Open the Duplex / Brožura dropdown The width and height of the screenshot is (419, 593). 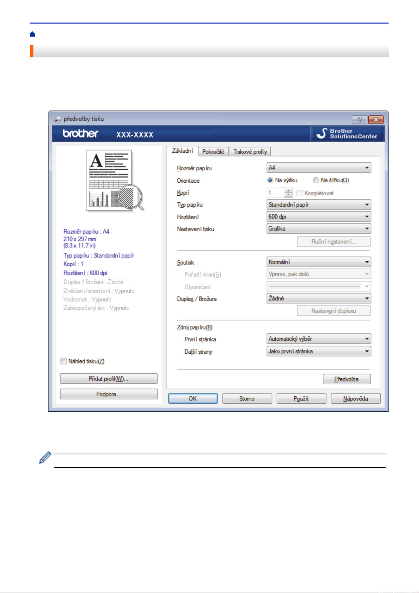(x=319, y=298)
